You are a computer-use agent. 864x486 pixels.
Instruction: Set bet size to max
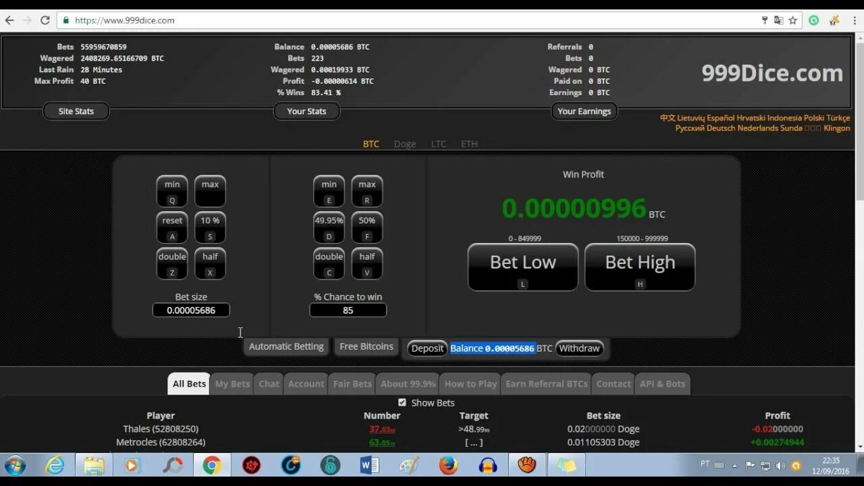click(210, 191)
